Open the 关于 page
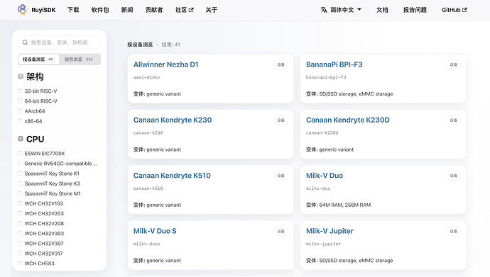 pyautogui.click(x=211, y=10)
